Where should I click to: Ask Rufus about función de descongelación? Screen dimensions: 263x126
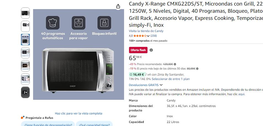point(48,124)
